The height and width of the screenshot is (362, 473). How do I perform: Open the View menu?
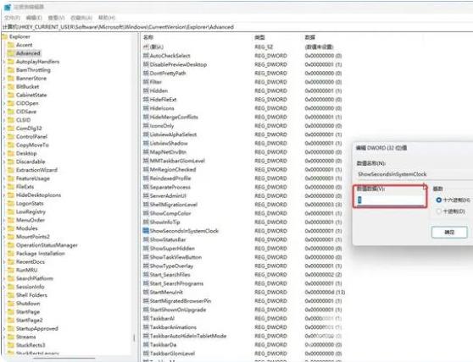57,18
